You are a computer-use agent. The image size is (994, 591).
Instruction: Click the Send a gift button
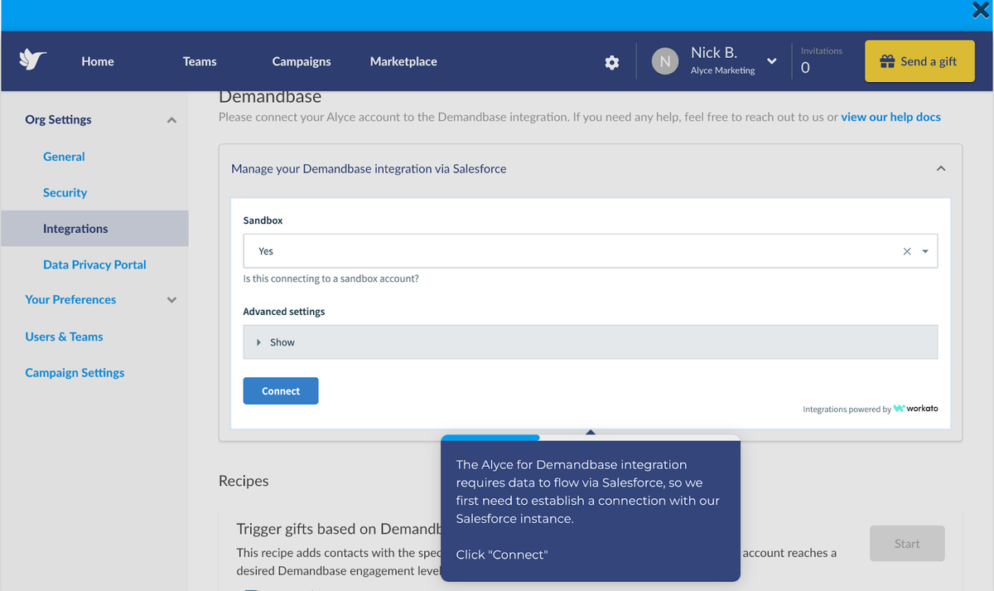tap(919, 61)
